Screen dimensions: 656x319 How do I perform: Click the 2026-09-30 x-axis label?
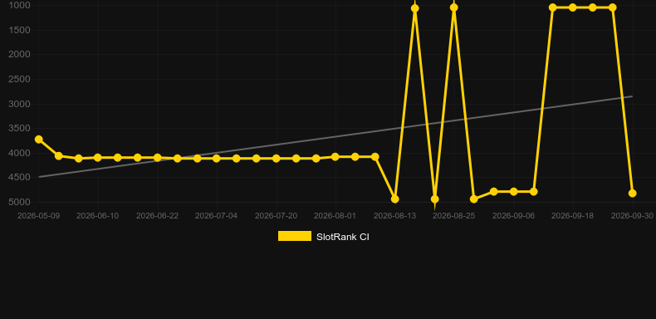click(632, 216)
